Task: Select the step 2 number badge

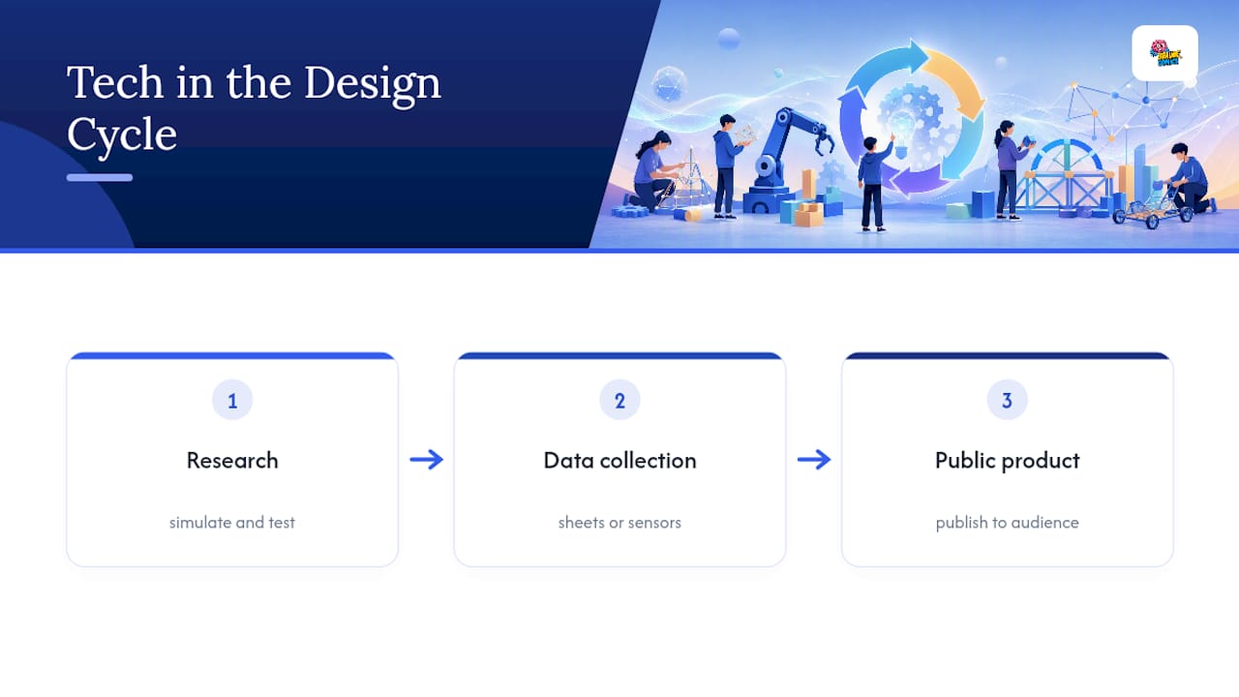Action: [619, 400]
